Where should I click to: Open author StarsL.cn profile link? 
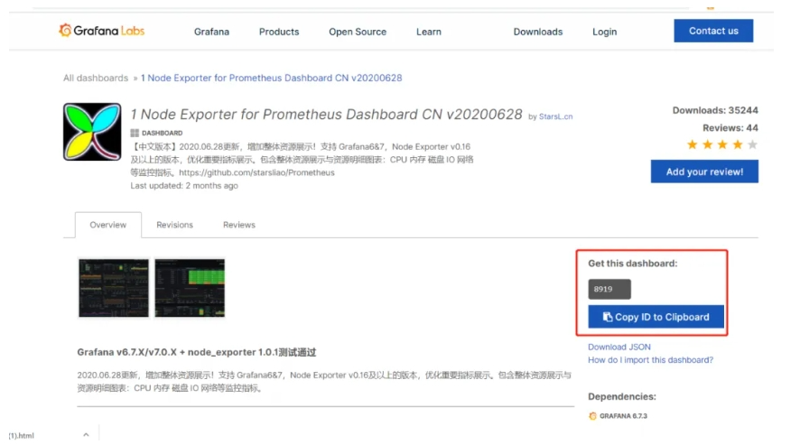tap(555, 116)
